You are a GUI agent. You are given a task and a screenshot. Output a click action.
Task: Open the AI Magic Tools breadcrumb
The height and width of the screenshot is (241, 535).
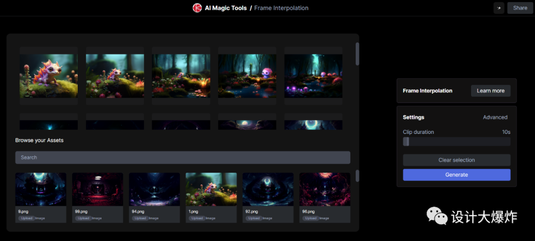click(225, 8)
